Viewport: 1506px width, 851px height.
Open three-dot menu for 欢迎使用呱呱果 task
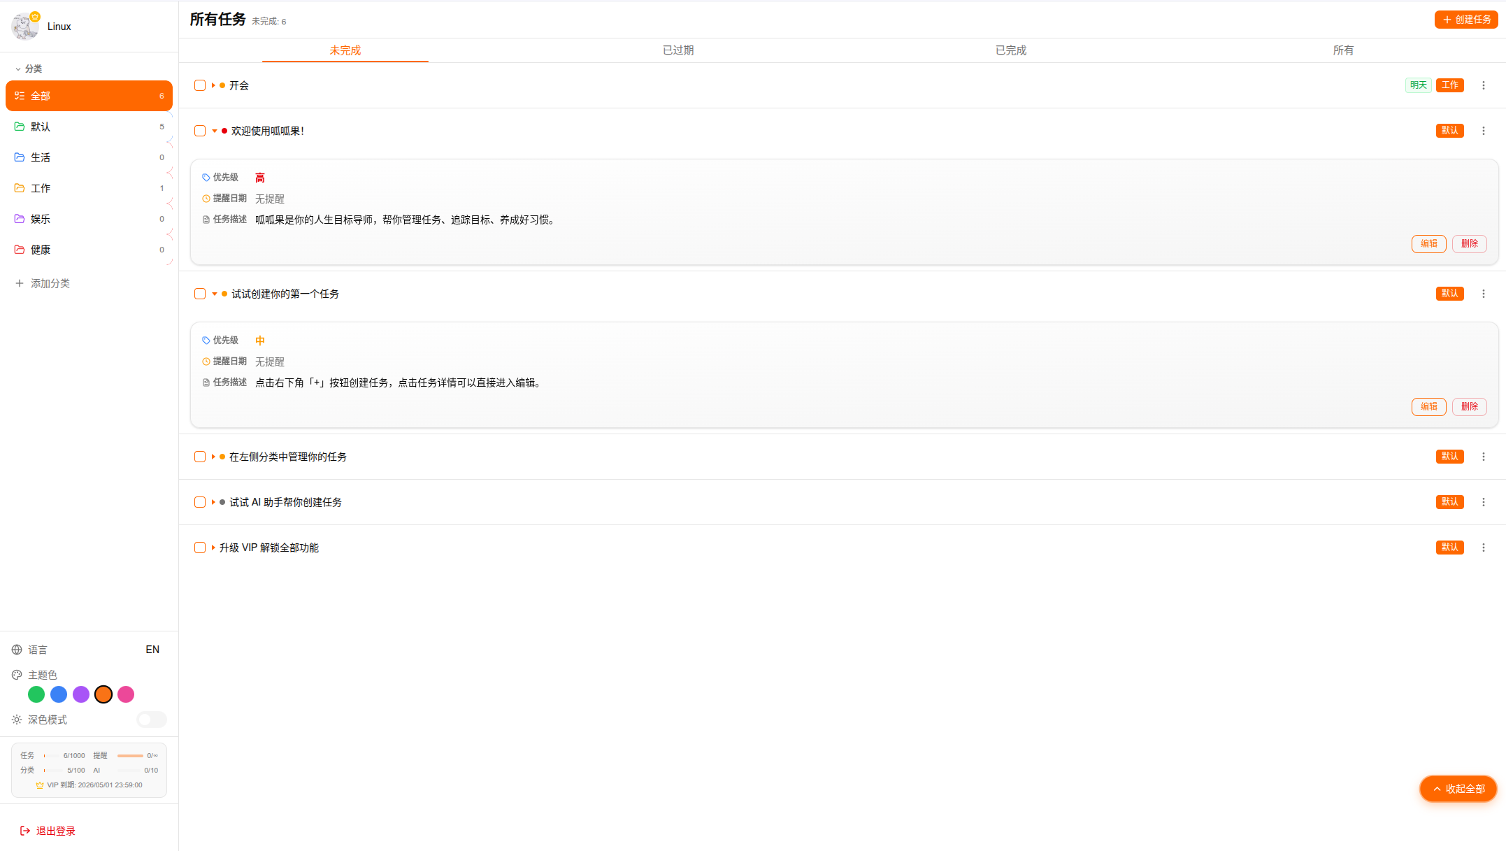coord(1483,131)
